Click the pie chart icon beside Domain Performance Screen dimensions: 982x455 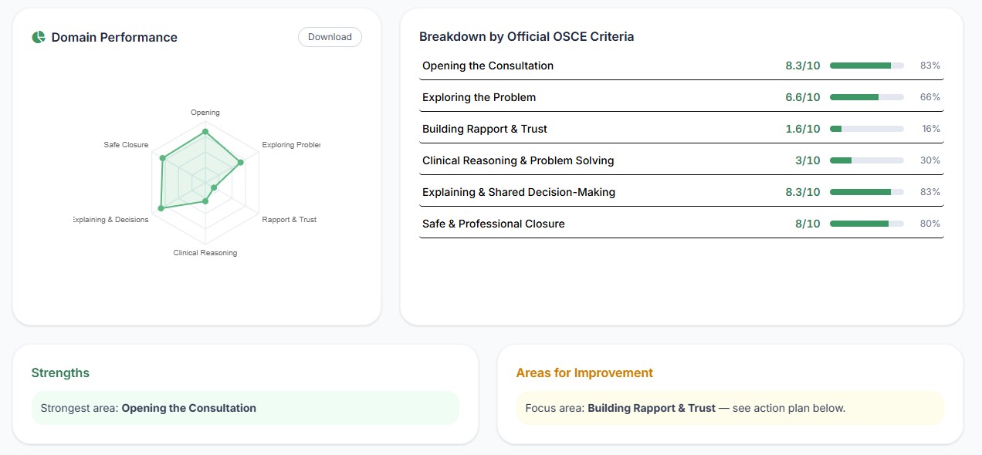39,37
